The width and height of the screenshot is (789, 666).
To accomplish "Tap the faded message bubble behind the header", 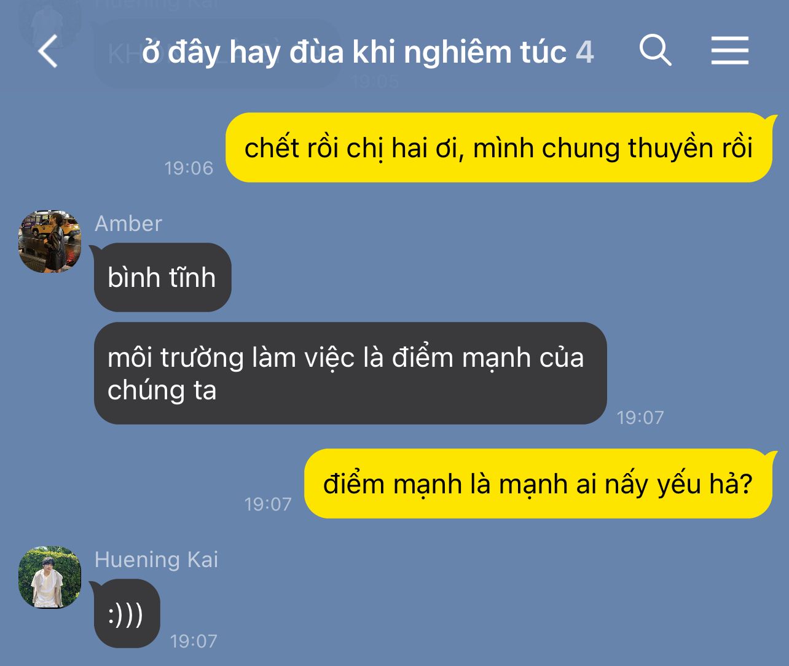I will click(218, 54).
